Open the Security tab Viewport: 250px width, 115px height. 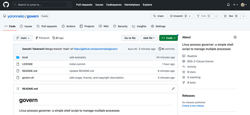[x=120, y=26]
